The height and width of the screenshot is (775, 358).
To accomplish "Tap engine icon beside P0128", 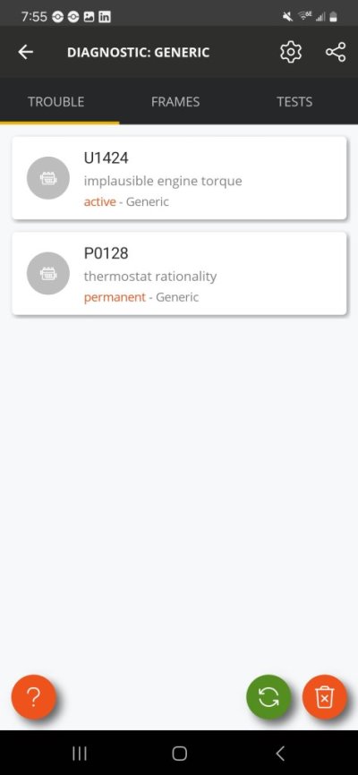I will (48, 273).
